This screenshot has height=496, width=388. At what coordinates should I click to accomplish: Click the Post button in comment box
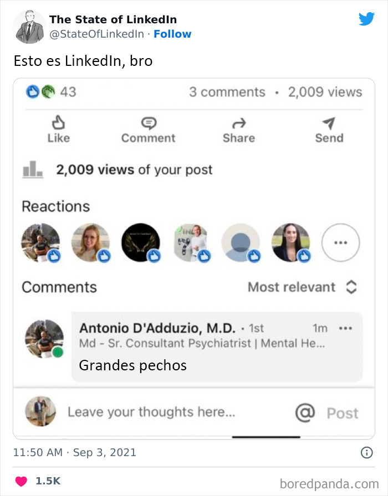click(x=343, y=413)
